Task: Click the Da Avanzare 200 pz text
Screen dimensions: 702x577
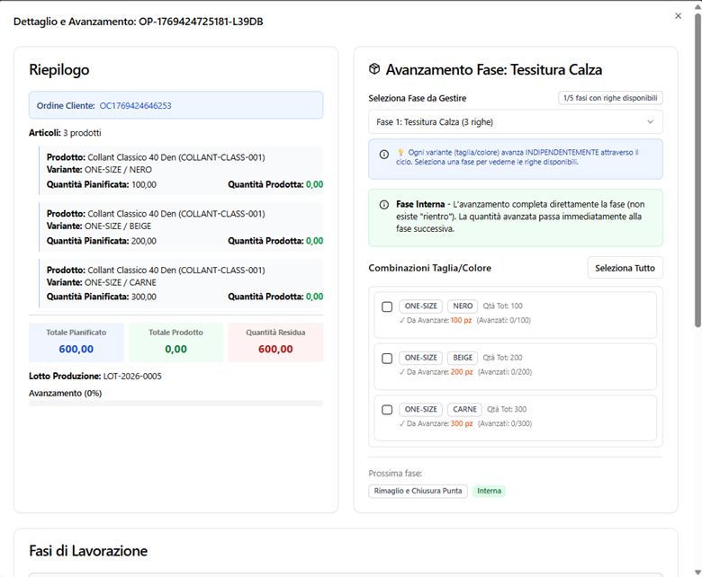Action: pyautogui.click(x=436, y=372)
